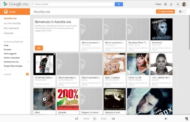Click the Karaoke album title text
This screenshot has width=190, height=122.
[x=62, y=113]
